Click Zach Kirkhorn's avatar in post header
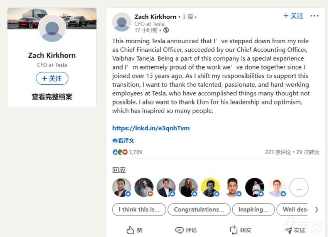This screenshot has height=237, width=328. tap(122, 22)
